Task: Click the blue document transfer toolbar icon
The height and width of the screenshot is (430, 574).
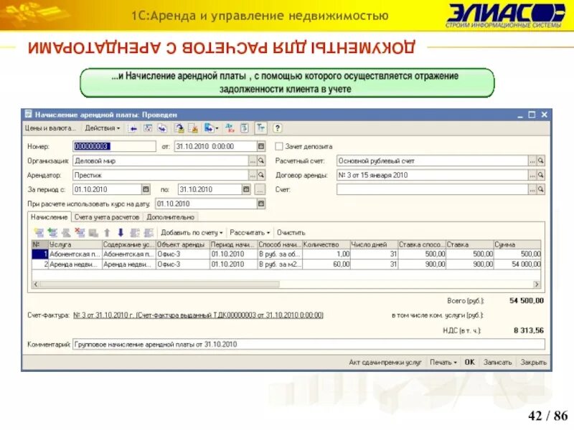Action: tap(209, 128)
